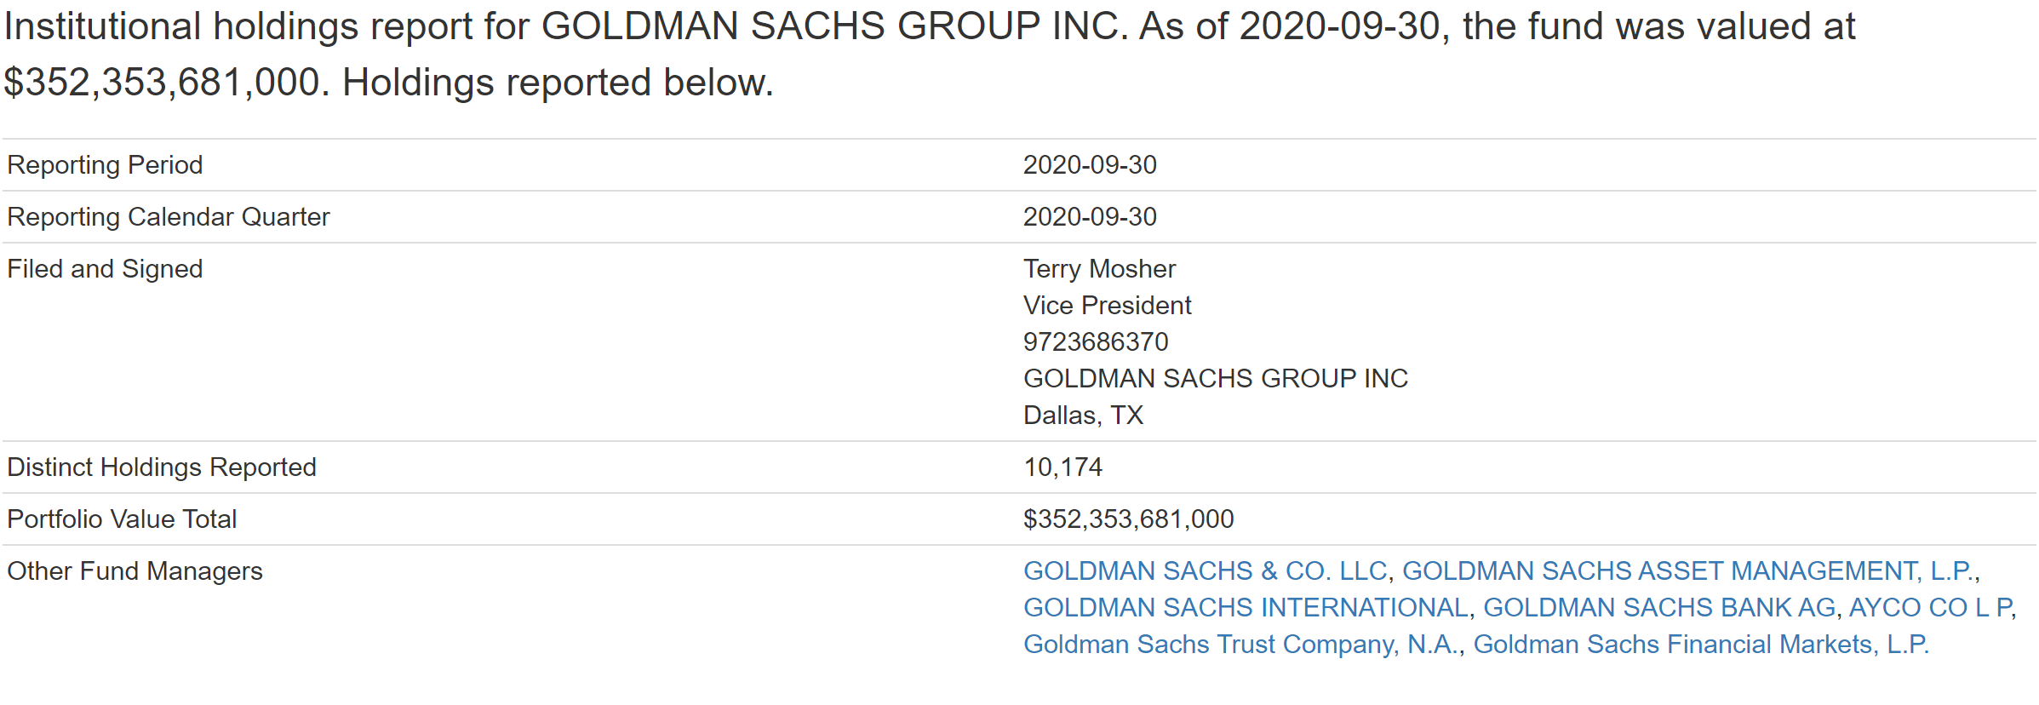The width and height of the screenshot is (2039, 705).
Task: Click the Reporting Calendar Quarter date value
Action: 1090,217
